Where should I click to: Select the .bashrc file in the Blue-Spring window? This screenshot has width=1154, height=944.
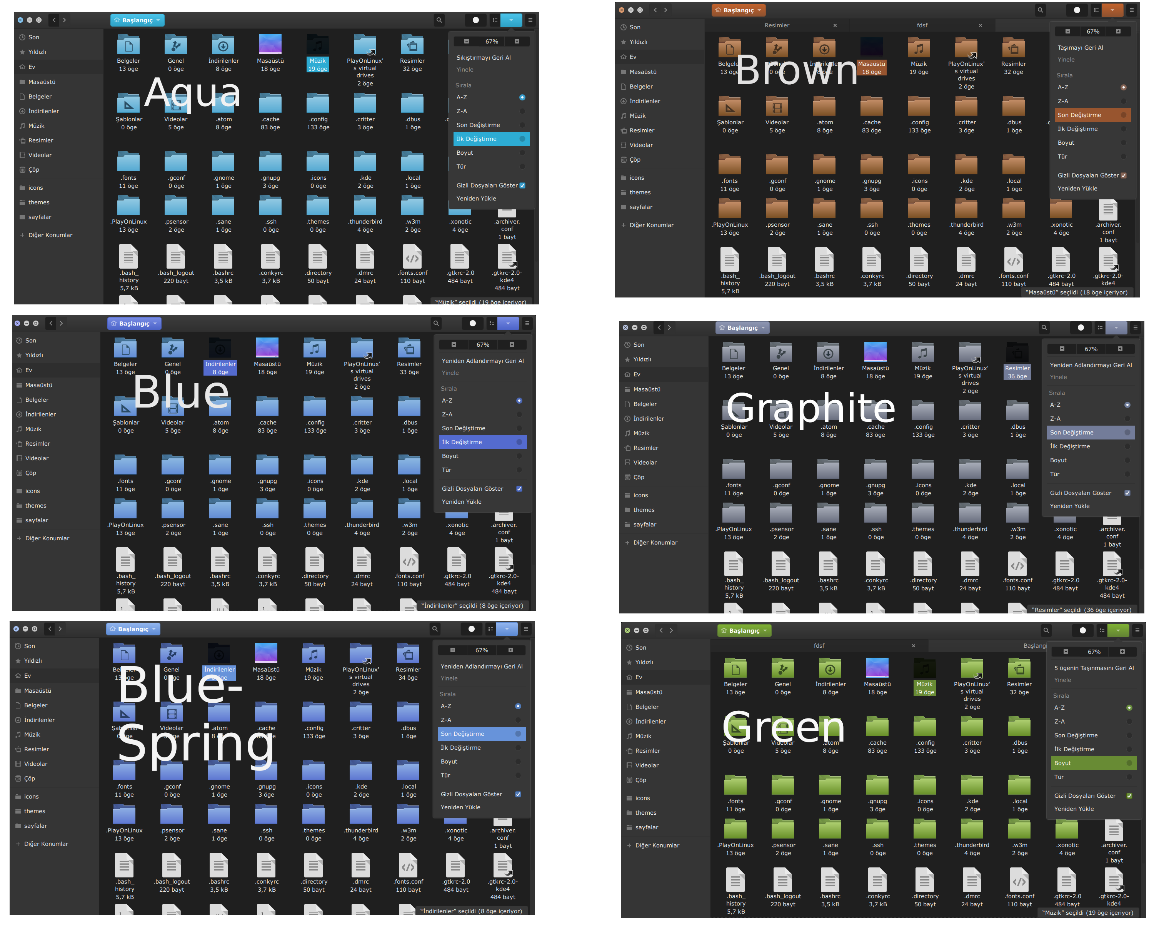click(x=219, y=873)
